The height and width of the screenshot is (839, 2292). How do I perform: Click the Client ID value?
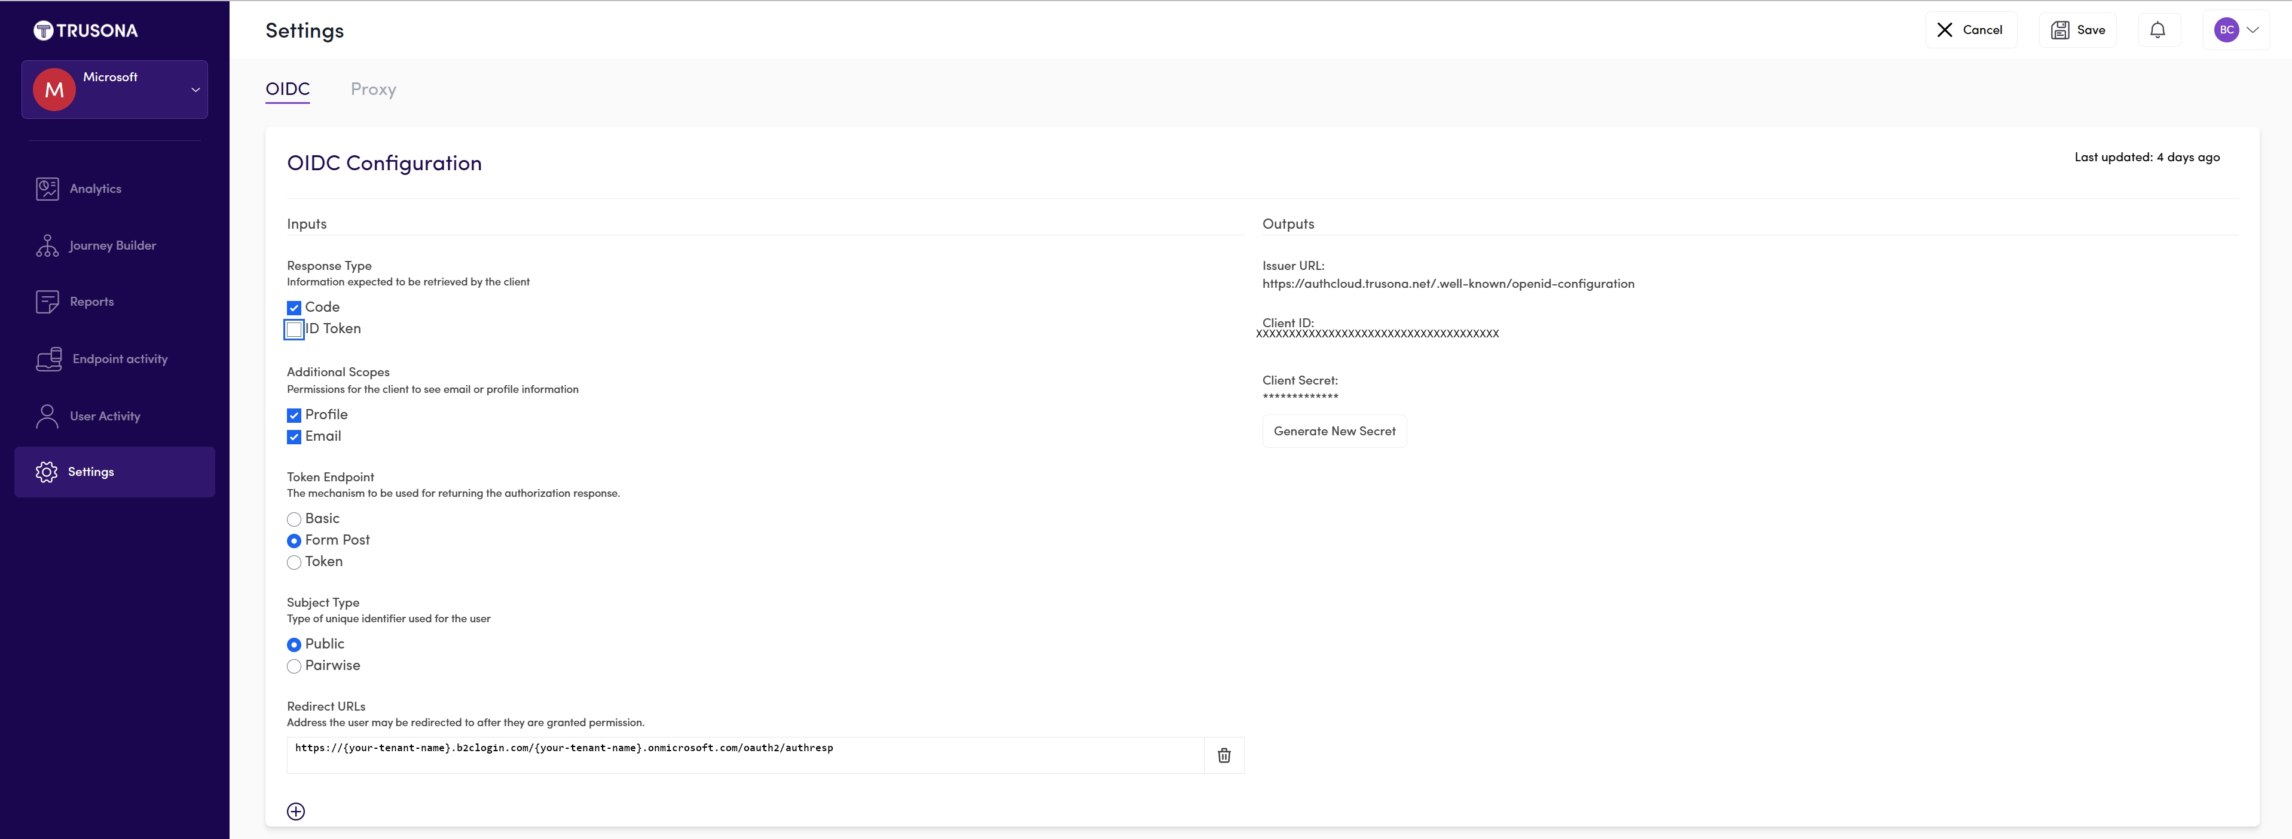point(1377,334)
